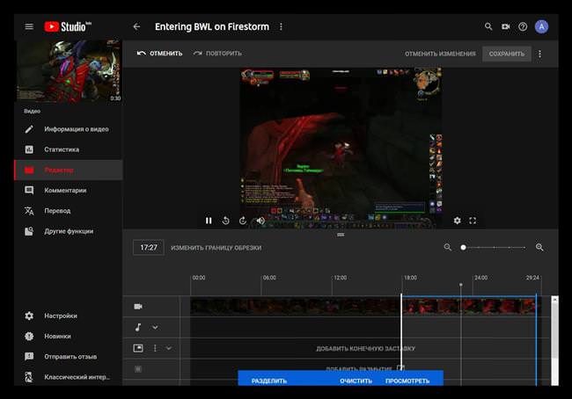Open the account avatar menu
The width and height of the screenshot is (572, 399).
[541, 26]
